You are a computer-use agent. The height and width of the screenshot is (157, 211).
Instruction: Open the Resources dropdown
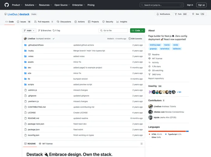45,5
